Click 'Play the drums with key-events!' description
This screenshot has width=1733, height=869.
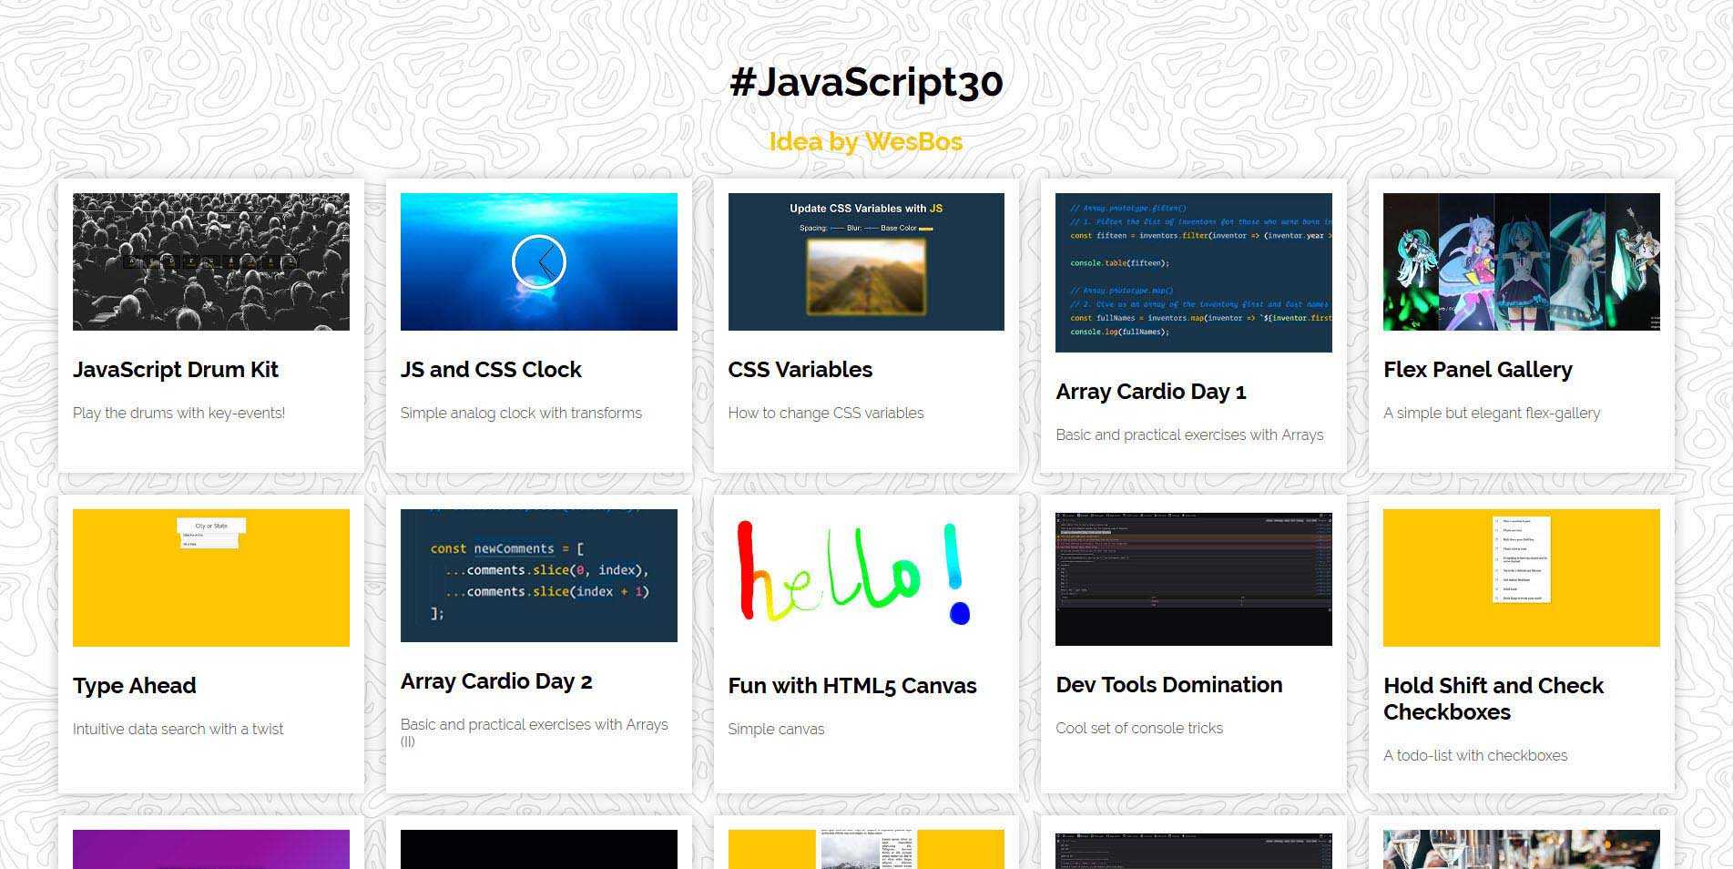click(x=178, y=413)
